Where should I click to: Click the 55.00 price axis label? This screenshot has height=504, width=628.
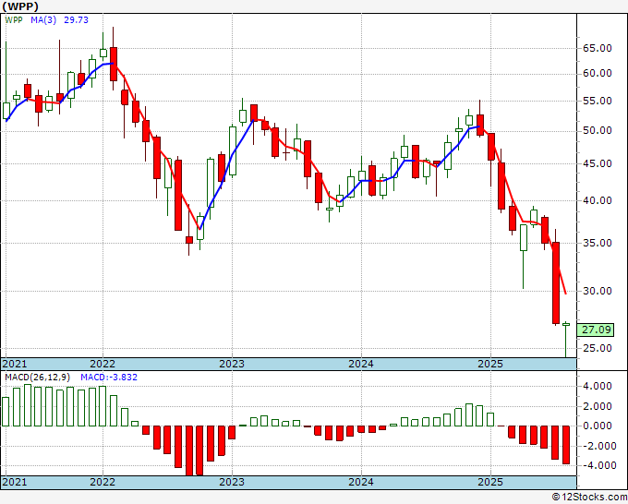coord(598,101)
